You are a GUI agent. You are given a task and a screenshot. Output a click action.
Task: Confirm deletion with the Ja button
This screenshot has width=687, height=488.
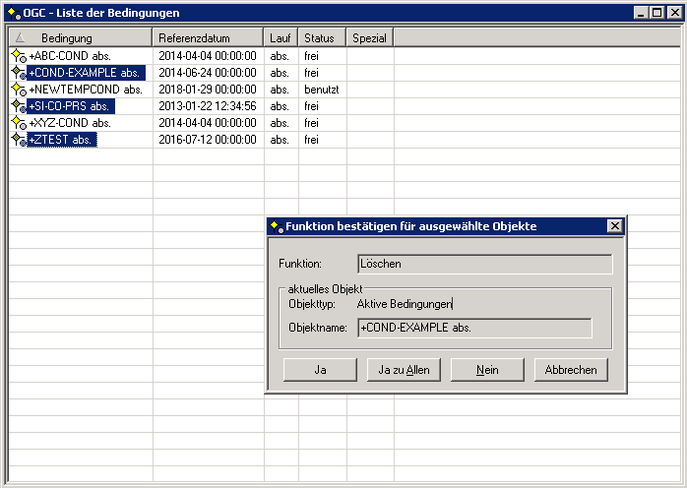320,370
